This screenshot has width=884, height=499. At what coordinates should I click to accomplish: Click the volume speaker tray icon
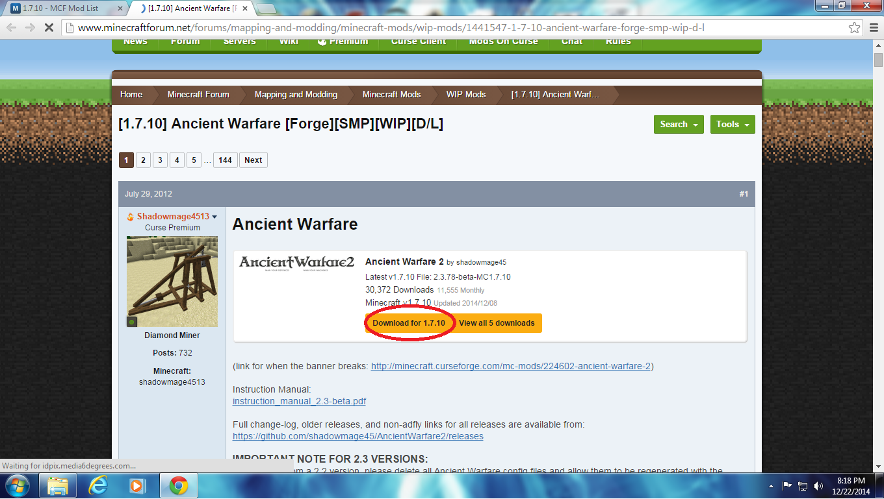818,485
